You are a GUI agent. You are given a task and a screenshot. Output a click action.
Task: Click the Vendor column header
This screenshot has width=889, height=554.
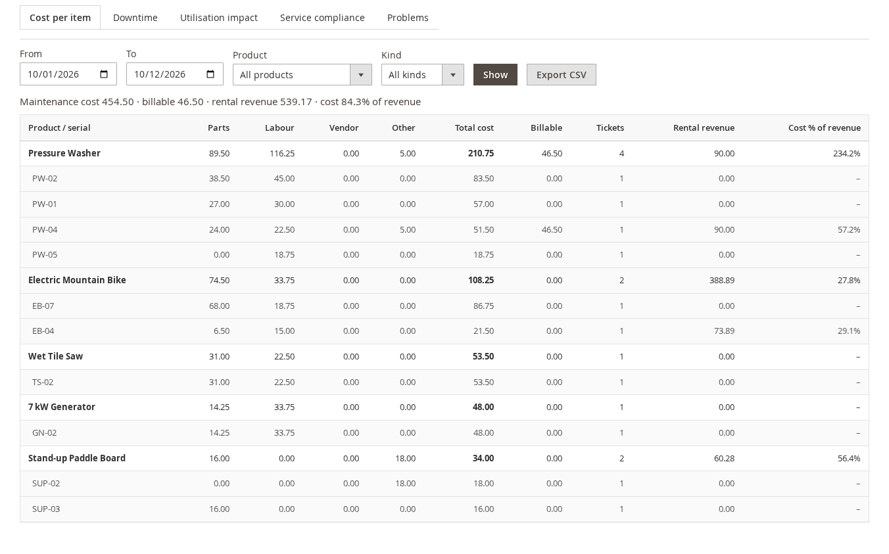pyautogui.click(x=344, y=128)
